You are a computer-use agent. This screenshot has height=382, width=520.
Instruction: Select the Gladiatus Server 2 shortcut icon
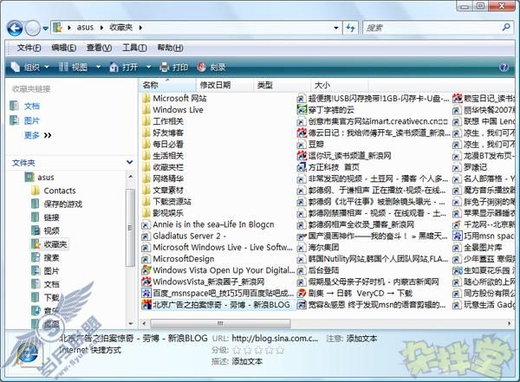click(x=146, y=236)
